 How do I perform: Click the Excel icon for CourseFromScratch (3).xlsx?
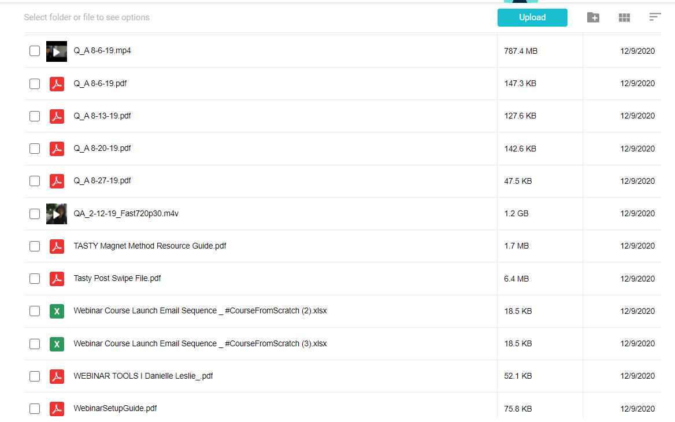tap(57, 344)
